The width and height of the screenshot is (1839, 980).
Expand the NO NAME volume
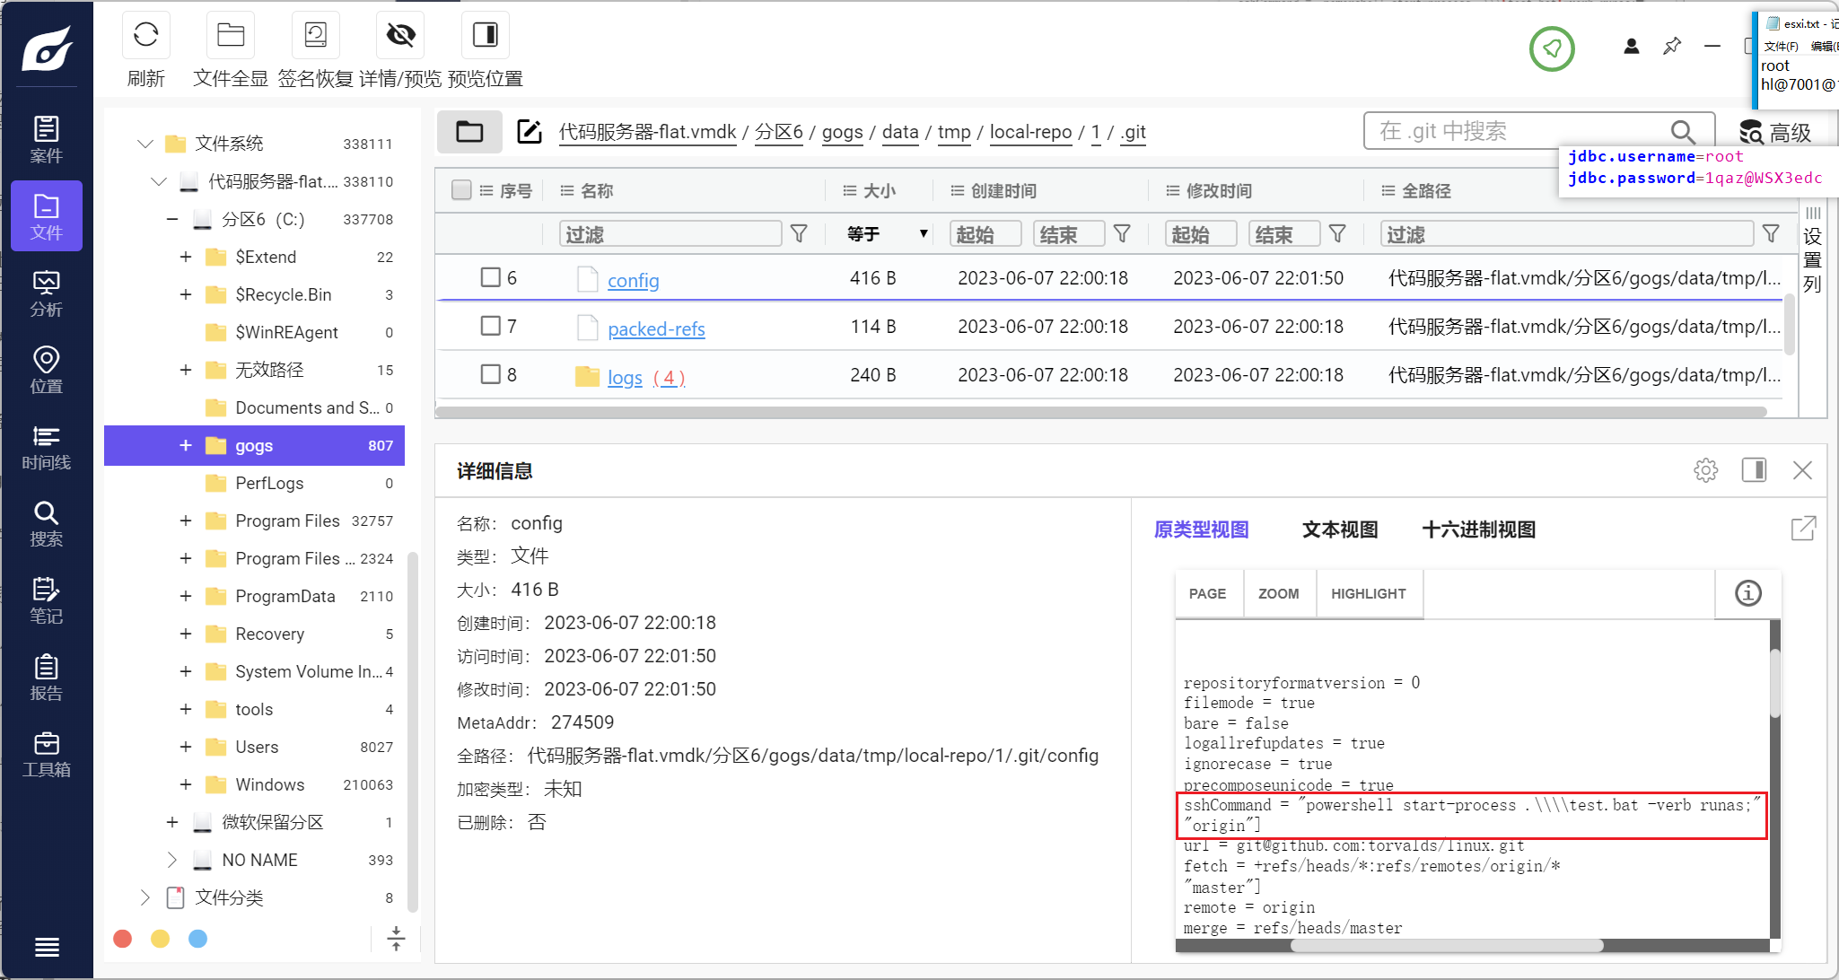click(172, 860)
